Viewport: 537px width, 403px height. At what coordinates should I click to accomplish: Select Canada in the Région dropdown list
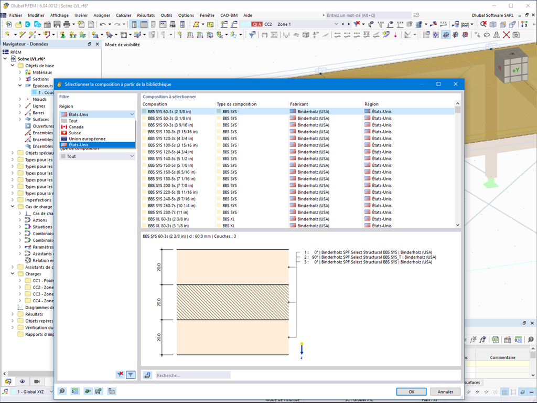tap(76, 127)
